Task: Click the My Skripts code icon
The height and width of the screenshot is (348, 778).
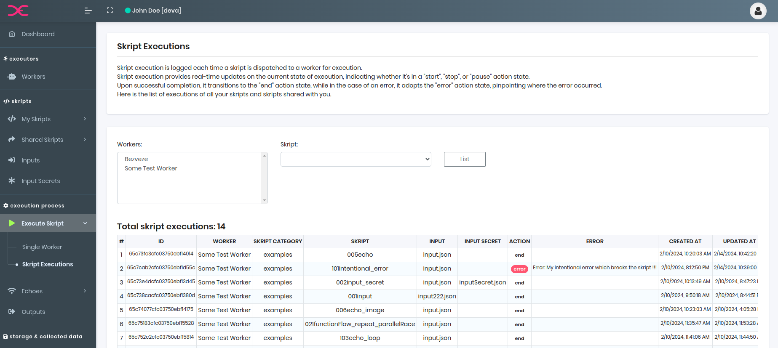Action: (12, 119)
